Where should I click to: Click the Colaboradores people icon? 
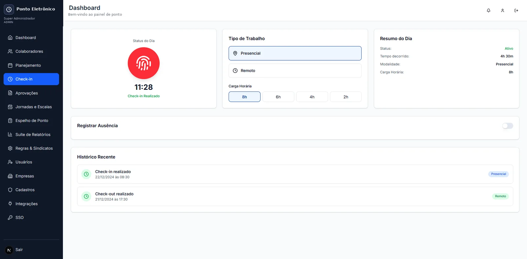[x=10, y=51]
